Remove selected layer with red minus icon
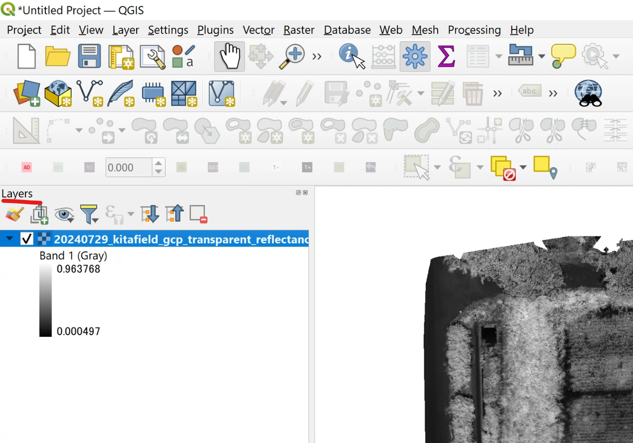The height and width of the screenshot is (443, 633). tap(198, 214)
